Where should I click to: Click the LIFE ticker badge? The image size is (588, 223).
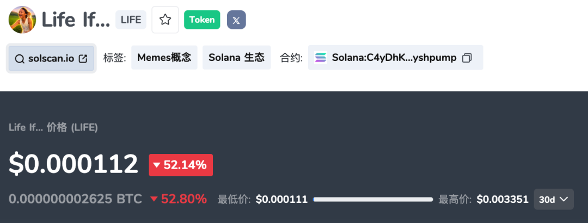[131, 20]
